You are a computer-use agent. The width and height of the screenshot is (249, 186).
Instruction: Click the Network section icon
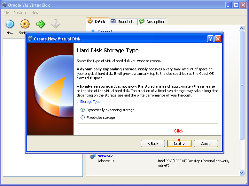click(93, 156)
